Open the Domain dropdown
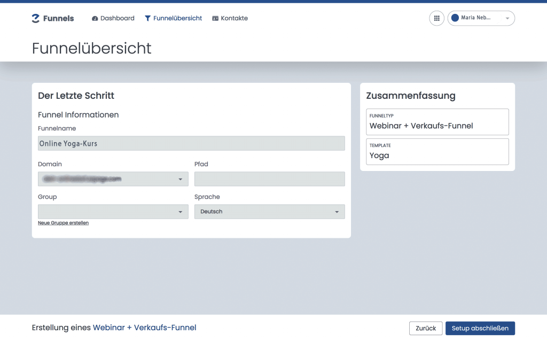The image size is (547, 342). (x=113, y=179)
